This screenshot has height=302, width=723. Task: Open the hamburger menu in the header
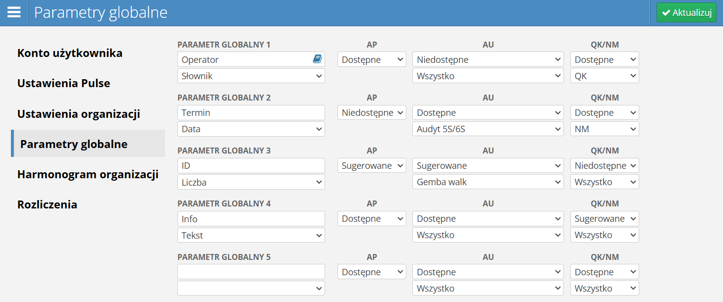(14, 13)
